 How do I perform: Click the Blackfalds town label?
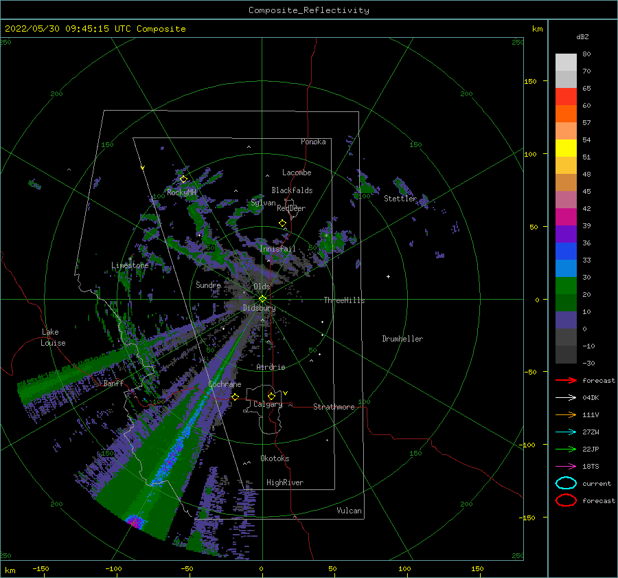coord(292,190)
